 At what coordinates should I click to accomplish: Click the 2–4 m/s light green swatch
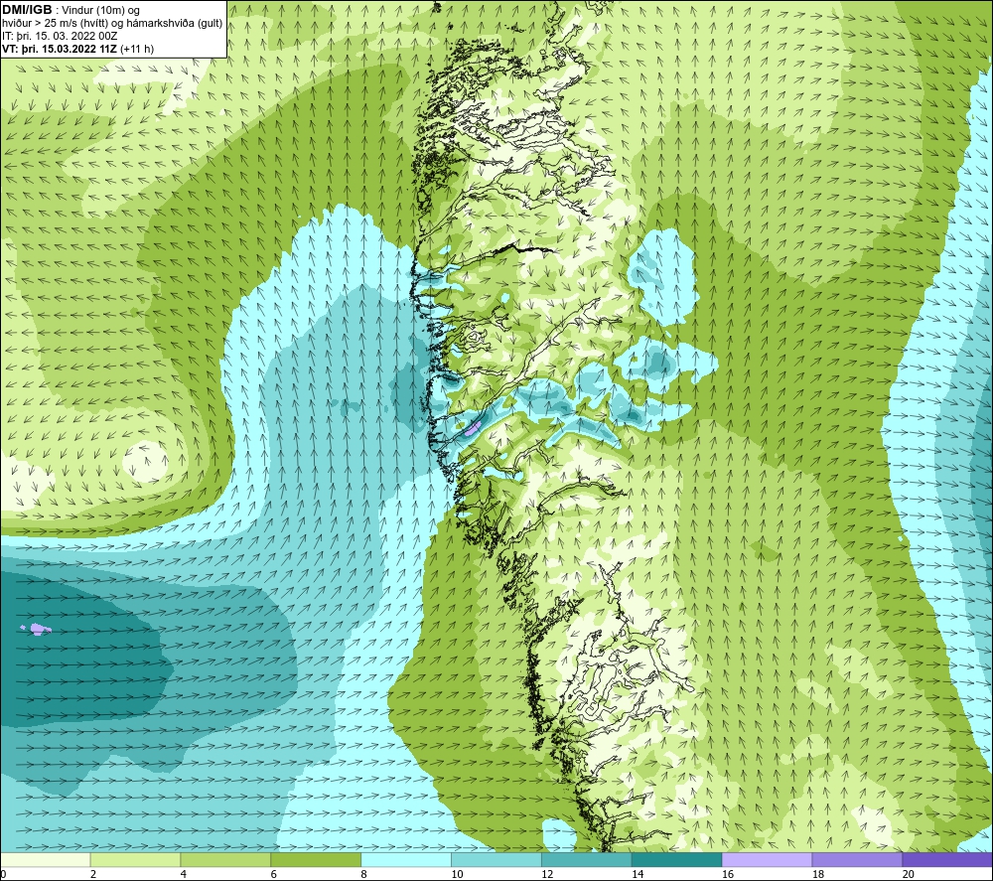(x=135, y=859)
